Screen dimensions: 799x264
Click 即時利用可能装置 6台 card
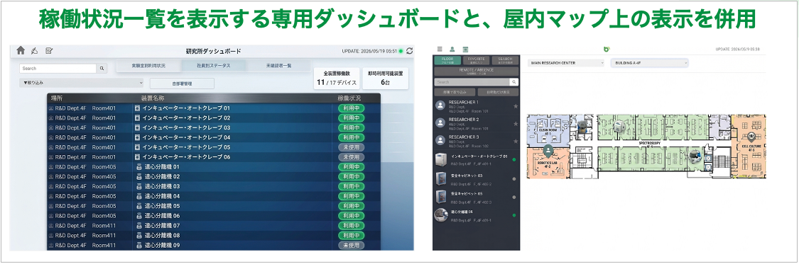click(x=386, y=78)
